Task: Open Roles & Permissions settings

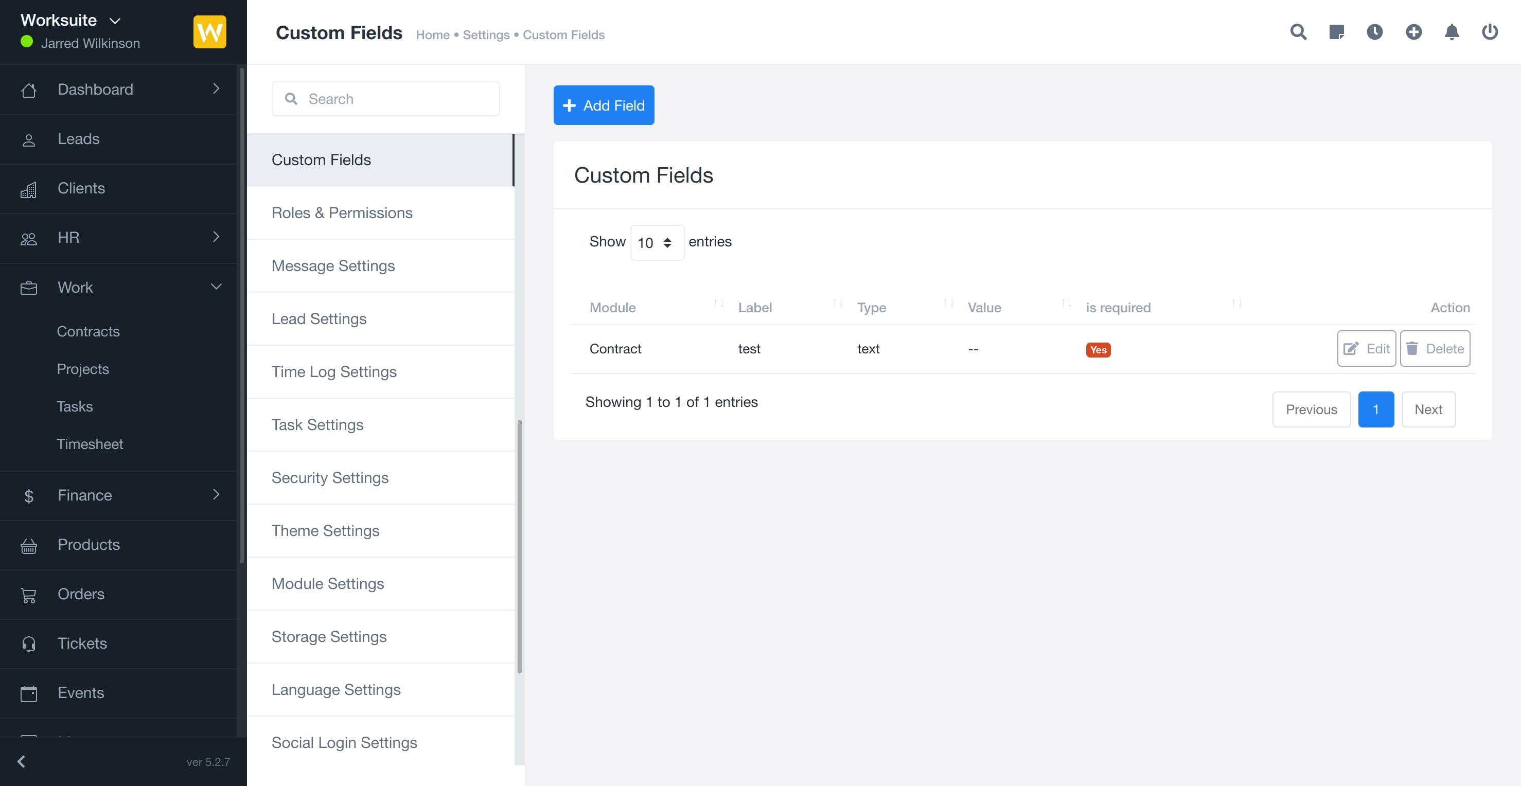Action: pos(342,212)
